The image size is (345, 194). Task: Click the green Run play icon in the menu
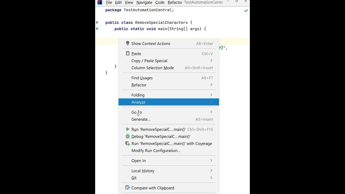pyautogui.click(x=128, y=129)
